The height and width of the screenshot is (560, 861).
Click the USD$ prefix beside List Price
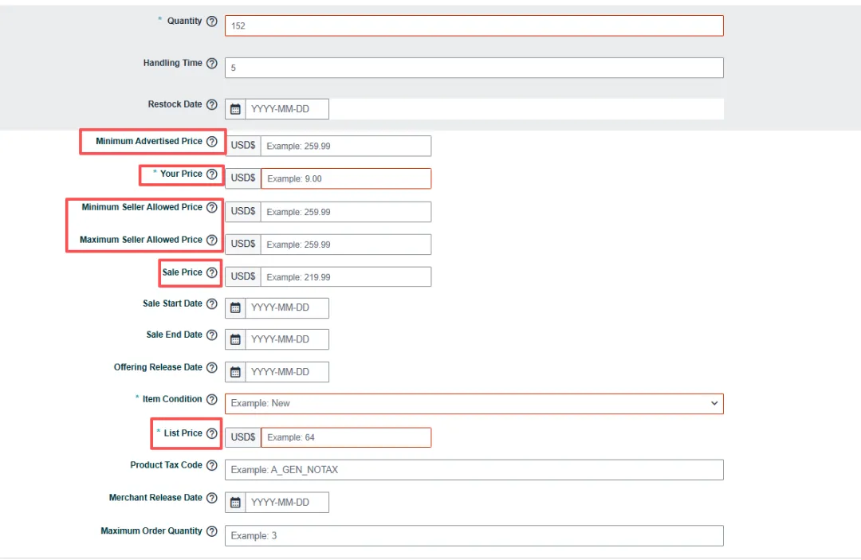click(x=243, y=437)
